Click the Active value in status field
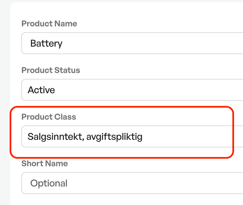The height and width of the screenshot is (205, 243). point(41,90)
